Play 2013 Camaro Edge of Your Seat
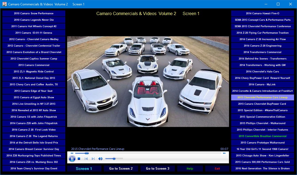 (34, 91)
